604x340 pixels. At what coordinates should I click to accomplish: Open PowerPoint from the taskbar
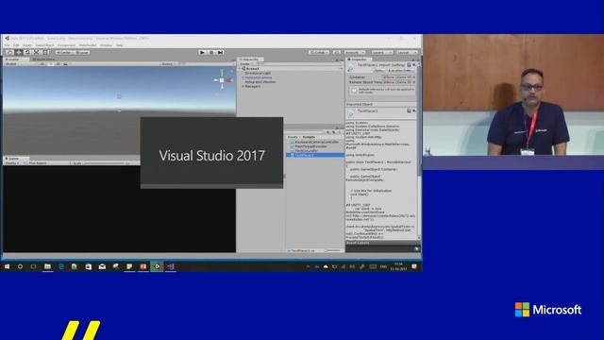(143, 266)
